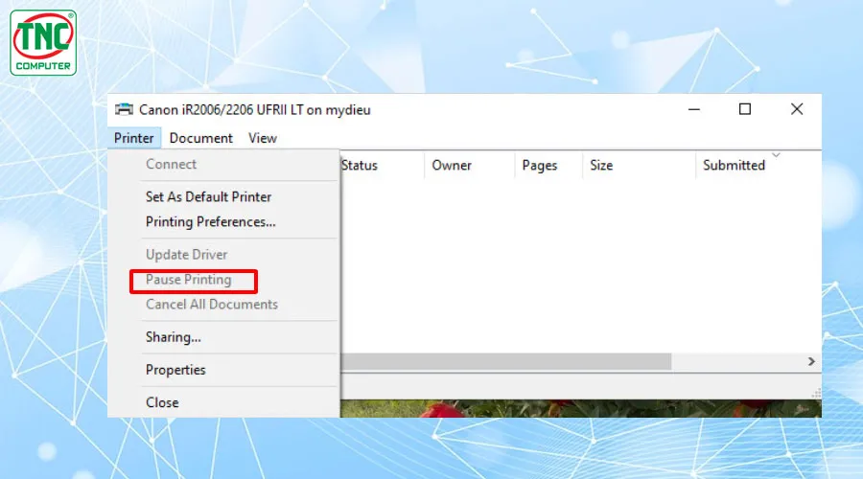Close the Canon printer queue window
This screenshot has height=479, width=863.
click(797, 109)
